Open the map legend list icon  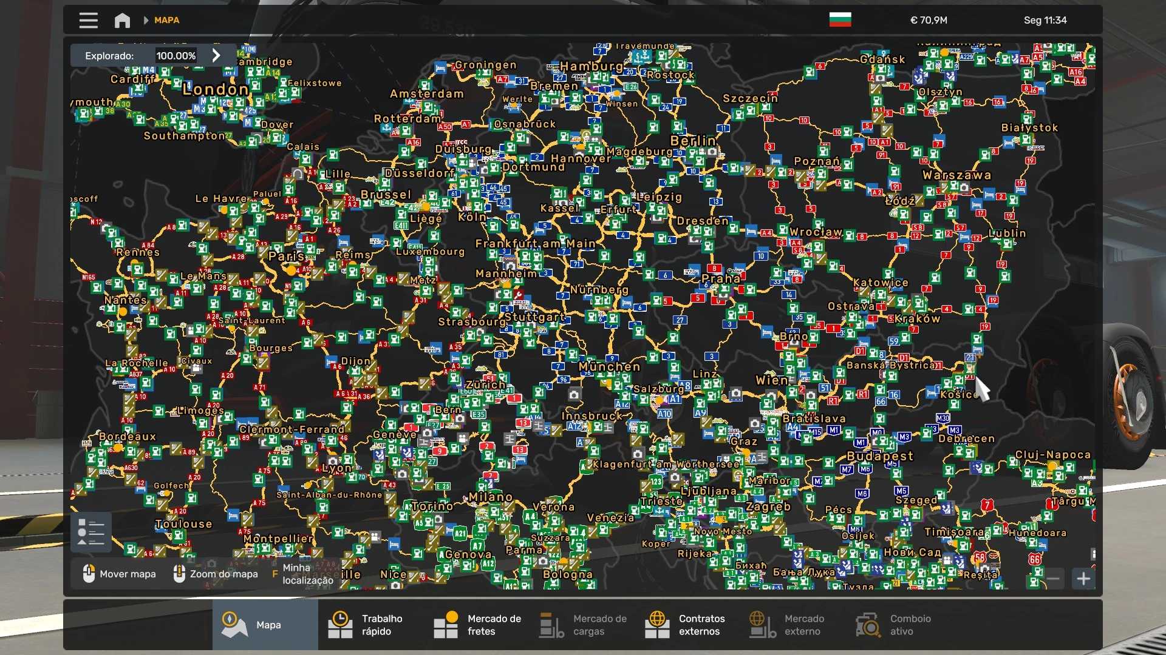[x=91, y=532]
